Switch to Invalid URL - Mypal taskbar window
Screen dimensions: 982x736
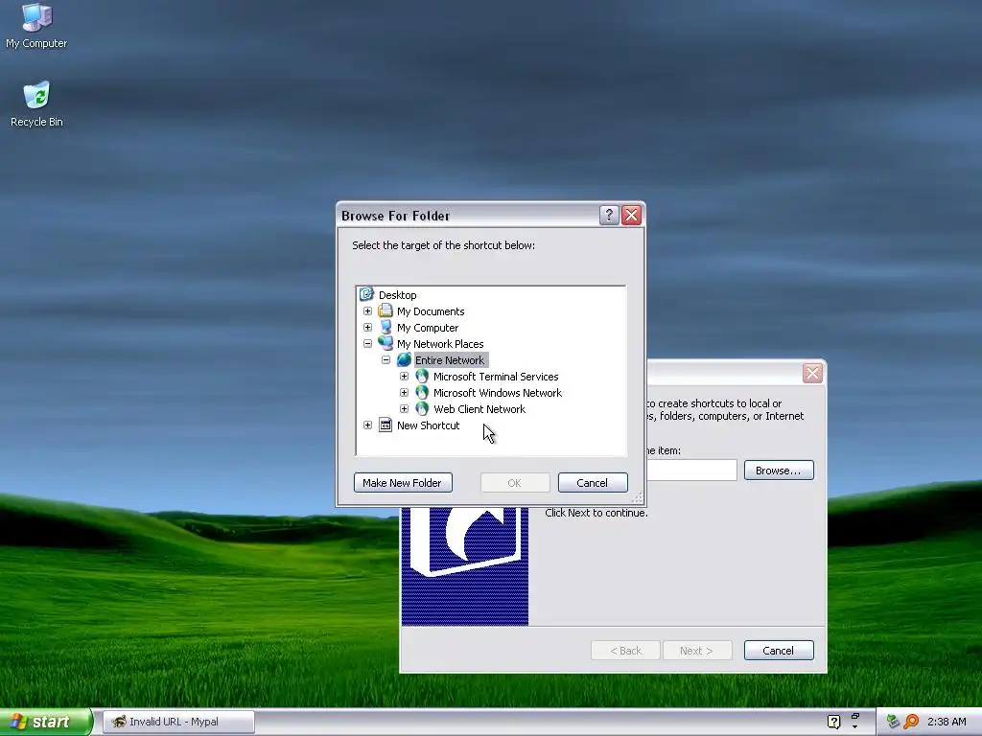point(178,722)
